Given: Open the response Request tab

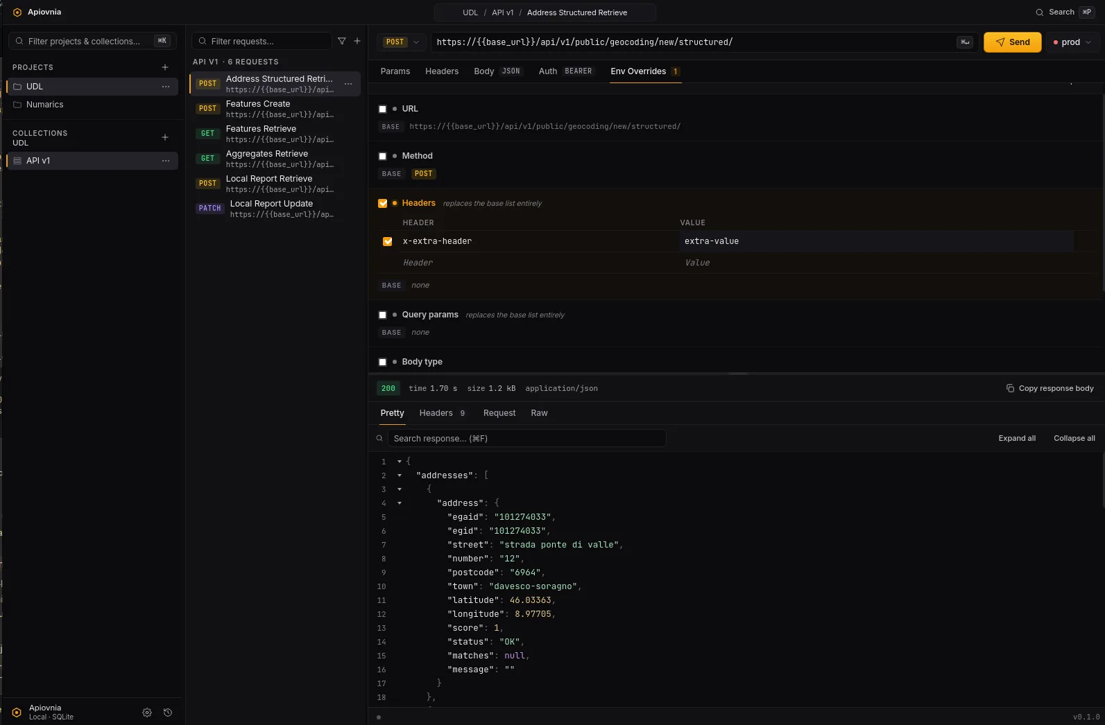Looking at the screenshot, I should click(x=499, y=413).
